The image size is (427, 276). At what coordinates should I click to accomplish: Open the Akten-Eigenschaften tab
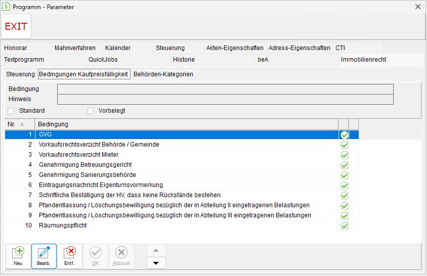234,48
